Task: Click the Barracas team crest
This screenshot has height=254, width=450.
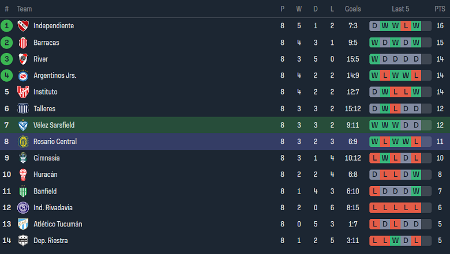Action: point(23,43)
